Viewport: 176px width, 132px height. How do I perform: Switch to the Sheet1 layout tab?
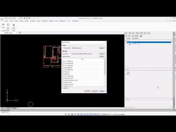point(8,108)
